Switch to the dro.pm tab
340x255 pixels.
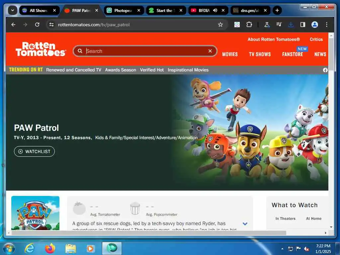pos(250,10)
